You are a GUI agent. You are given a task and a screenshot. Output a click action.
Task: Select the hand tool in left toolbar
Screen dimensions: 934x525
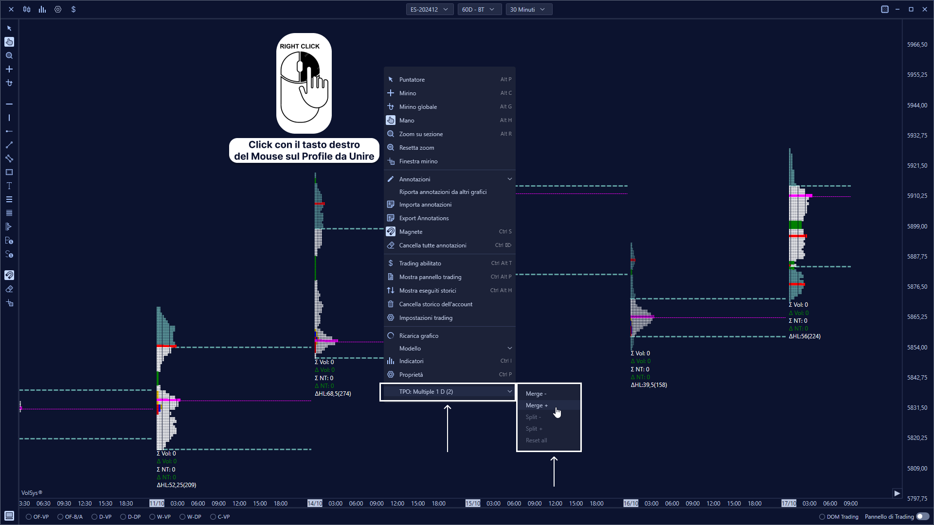pyautogui.click(x=9, y=42)
